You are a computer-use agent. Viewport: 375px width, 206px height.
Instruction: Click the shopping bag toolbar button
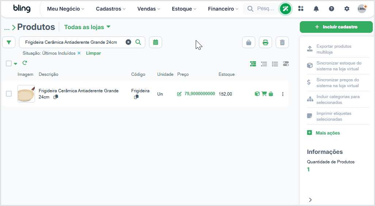coord(249,43)
